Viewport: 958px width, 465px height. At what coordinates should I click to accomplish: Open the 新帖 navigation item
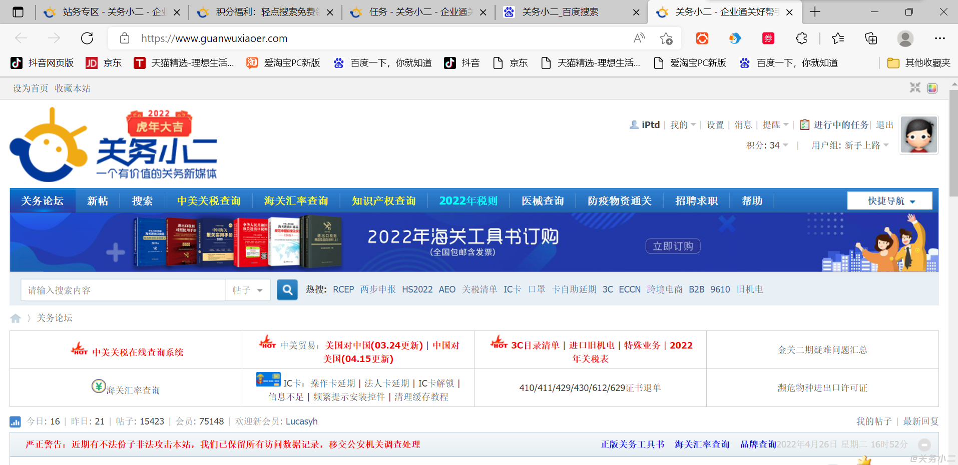tap(98, 201)
